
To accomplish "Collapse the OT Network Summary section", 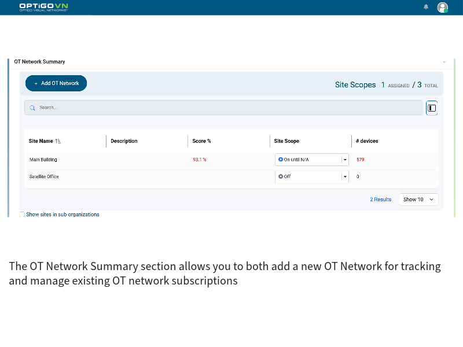I will pyautogui.click(x=444, y=61).
